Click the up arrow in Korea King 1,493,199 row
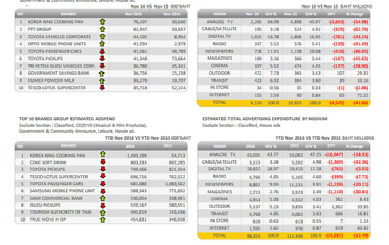 (x=102, y=154)
